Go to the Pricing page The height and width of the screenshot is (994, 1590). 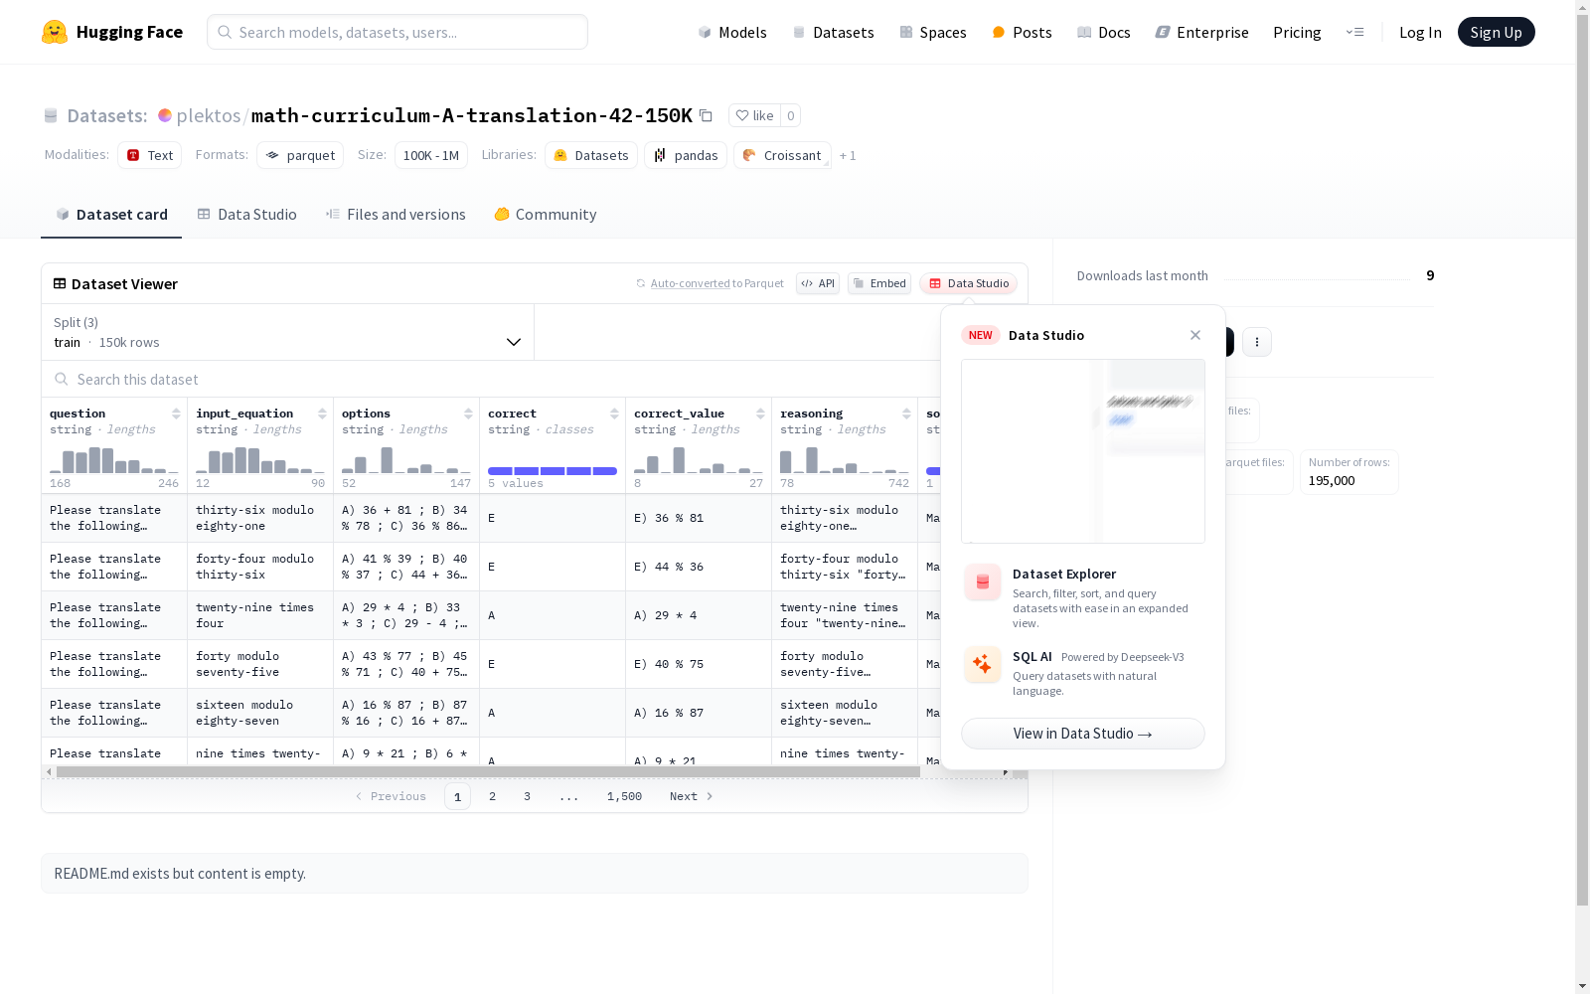click(x=1297, y=32)
